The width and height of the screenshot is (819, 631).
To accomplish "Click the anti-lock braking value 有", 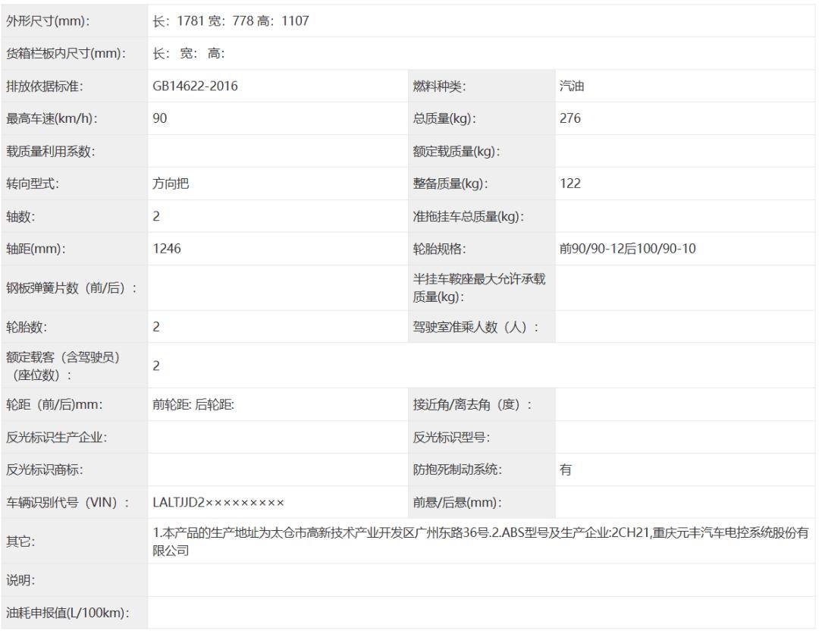I will click(x=566, y=469).
